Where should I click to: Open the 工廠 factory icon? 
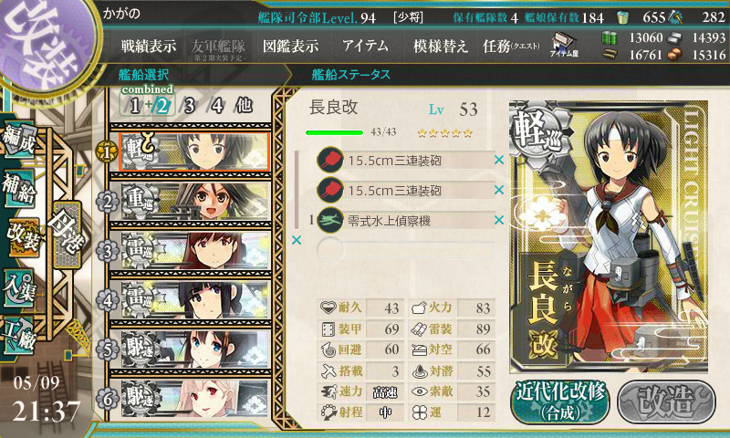18,336
